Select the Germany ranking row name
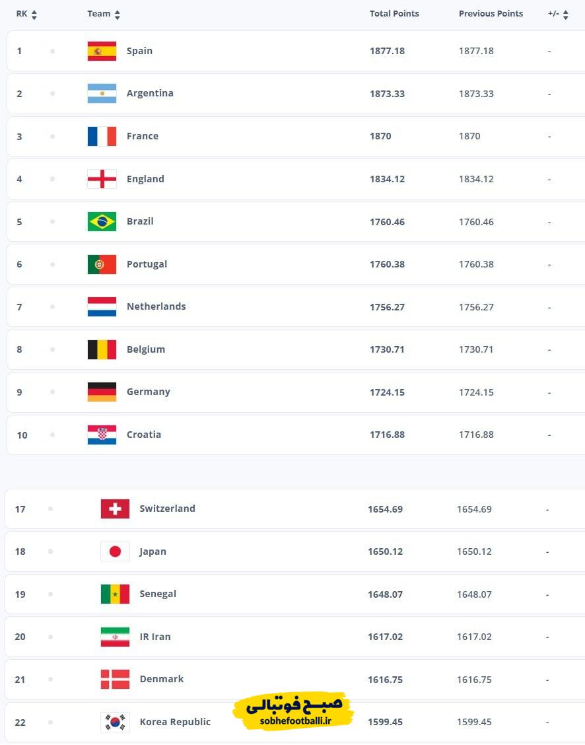The width and height of the screenshot is (585, 745). [x=148, y=392]
